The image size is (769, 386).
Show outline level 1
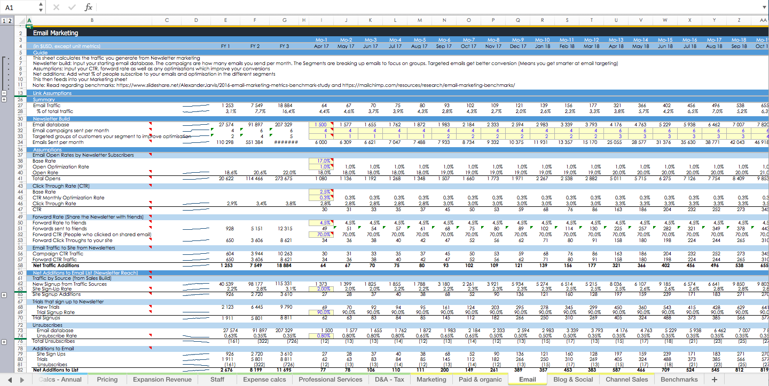(4, 21)
